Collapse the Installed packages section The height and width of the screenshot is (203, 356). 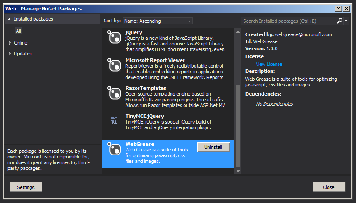point(9,19)
